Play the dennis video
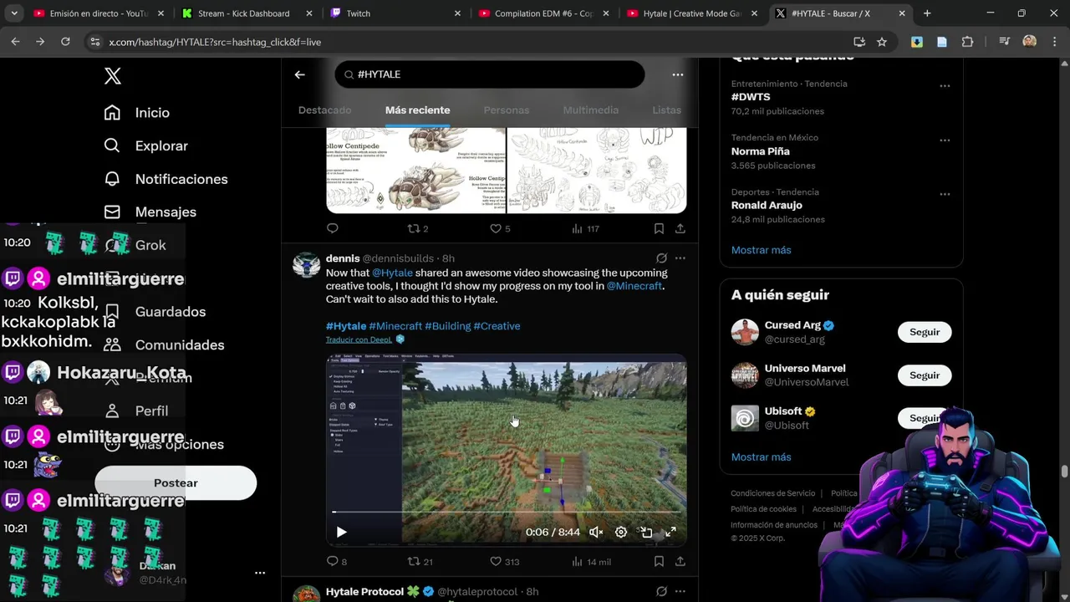1070x602 pixels. 341,532
